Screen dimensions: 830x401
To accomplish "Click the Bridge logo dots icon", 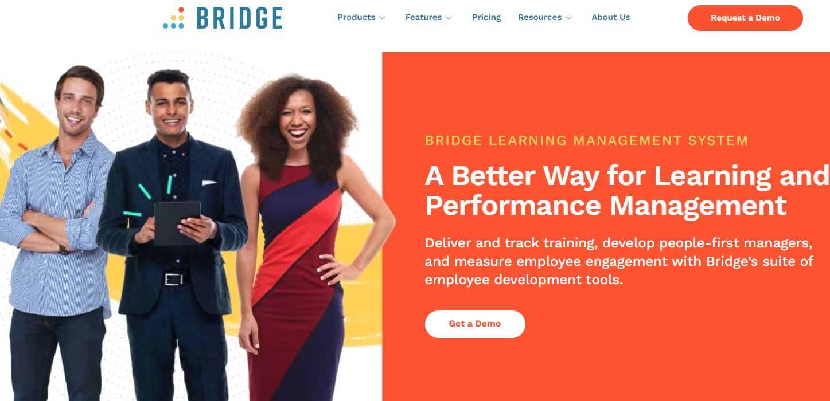I will point(173,18).
